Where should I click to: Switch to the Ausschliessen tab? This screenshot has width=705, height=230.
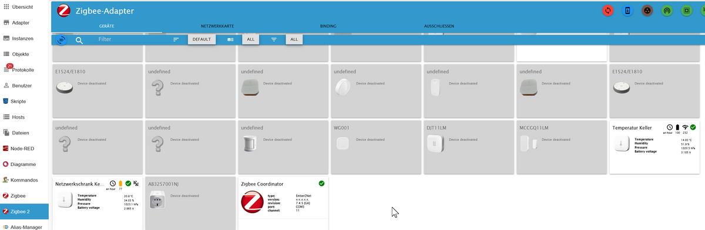[439, 26]
